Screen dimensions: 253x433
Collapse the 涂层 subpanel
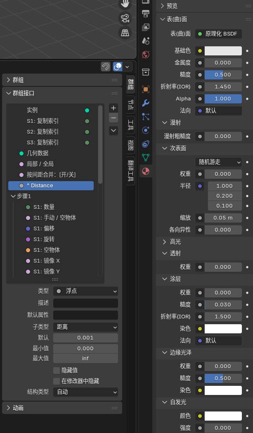(x=204, y=279)
